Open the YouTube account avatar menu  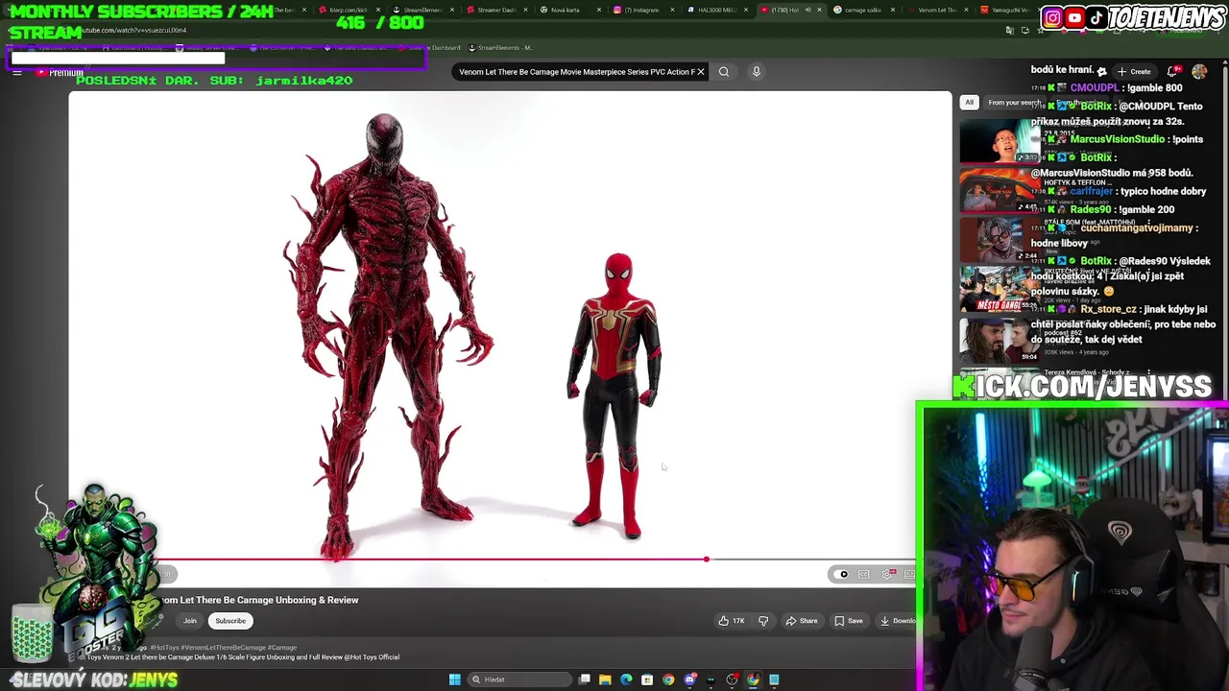point(1199,72)
